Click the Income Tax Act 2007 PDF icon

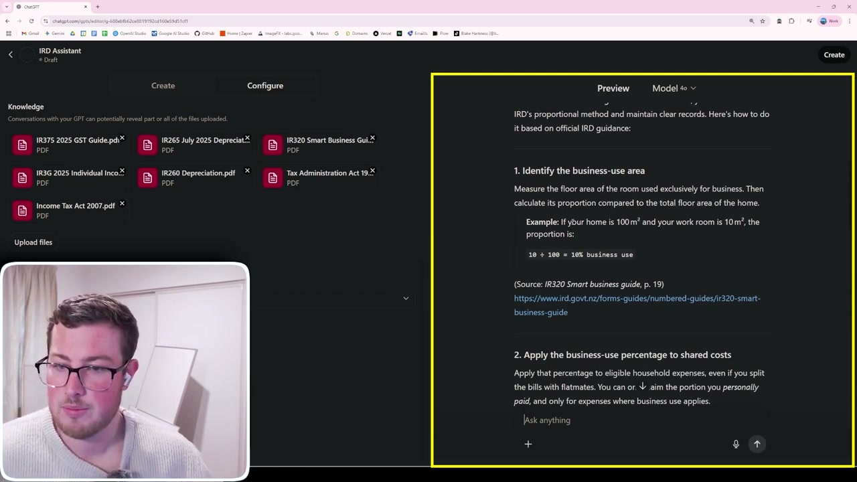[22, 211]
